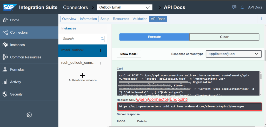Open the Security shield icon
Image resolution: width=266 pixels, height=127 pixels.
click(5, 94)
